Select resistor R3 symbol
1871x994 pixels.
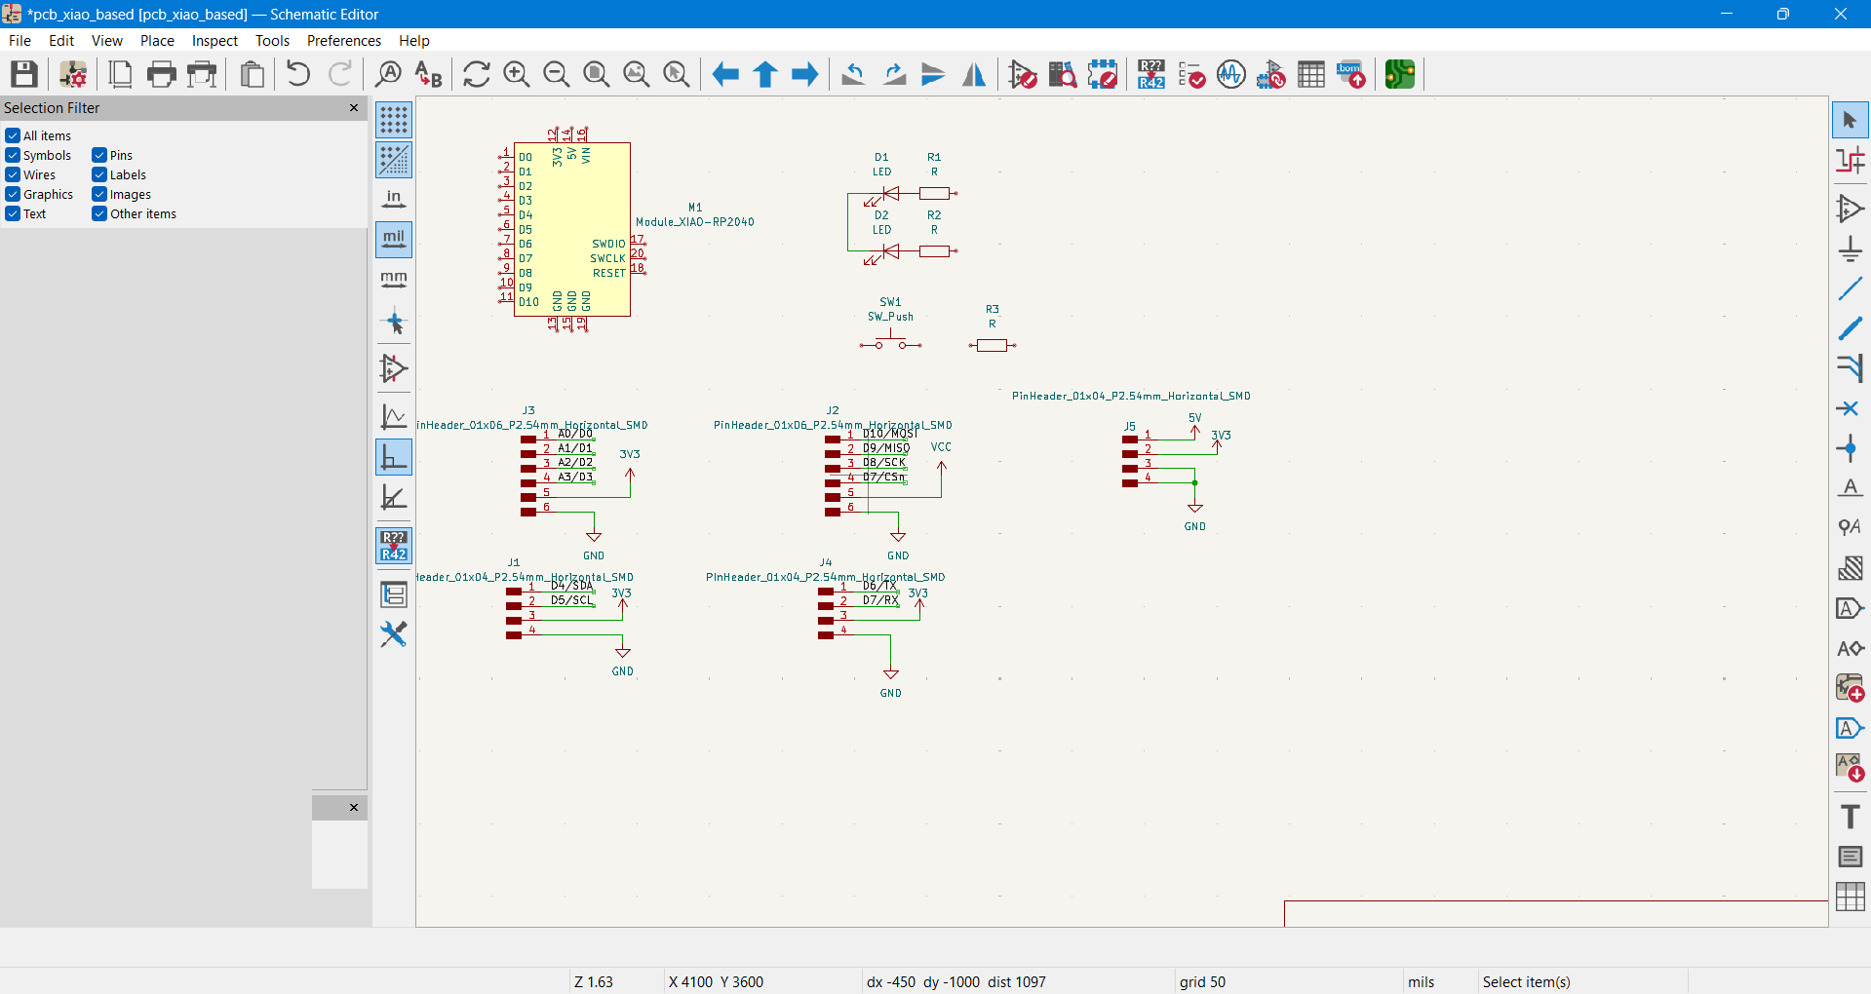click(993, 345)
